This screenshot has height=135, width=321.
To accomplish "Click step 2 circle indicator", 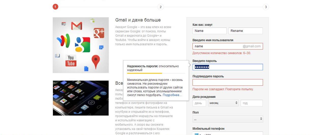I will (x=160, y=7).
